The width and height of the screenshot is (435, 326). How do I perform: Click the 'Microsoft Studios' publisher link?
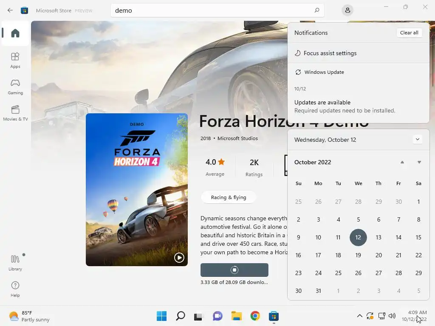tap(237, 138)
